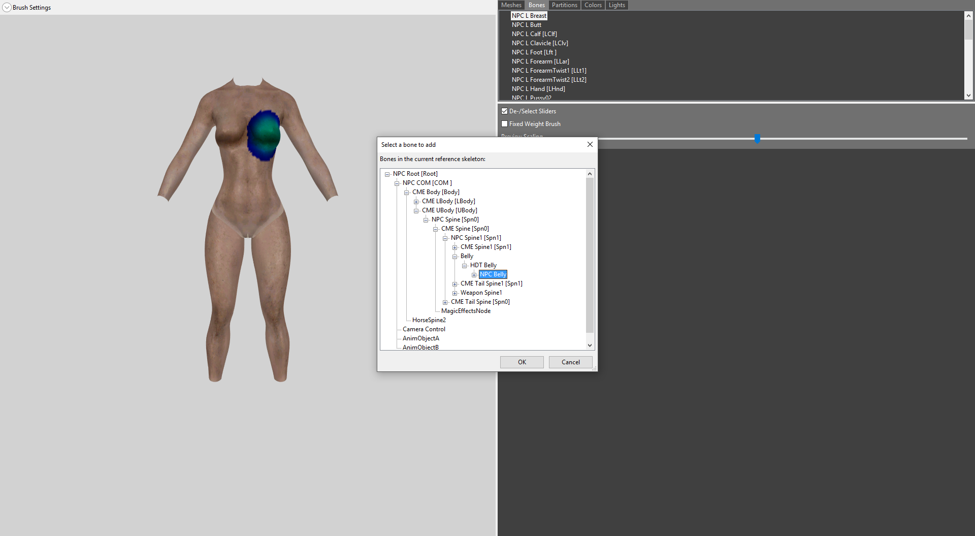
Task: Select MagicEffectsNode tree item
Action: tap(466, 311)
